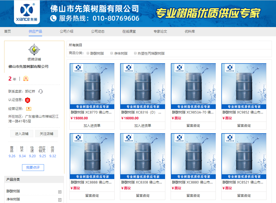
Task: Select the 供应产品 tab
Action: click(35, 31)
